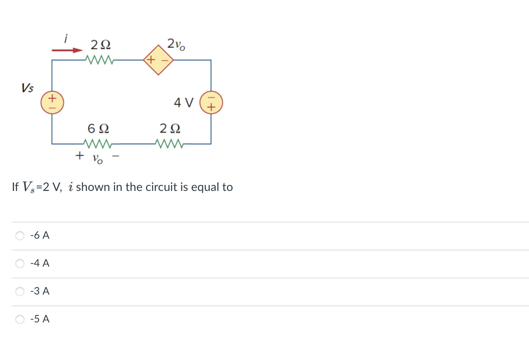Screen dimensions: 529x340
Task: Click the 4 V label text
Action: (184, 102)
